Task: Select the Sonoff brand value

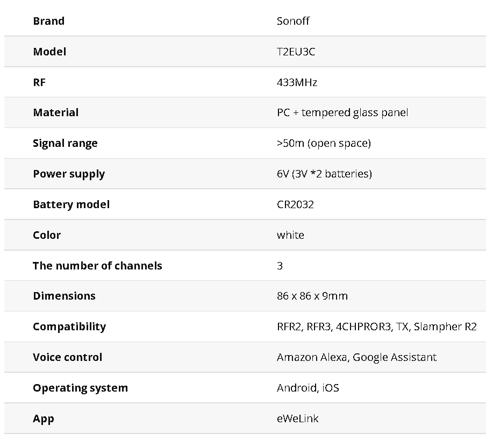Action: [293, 21]
